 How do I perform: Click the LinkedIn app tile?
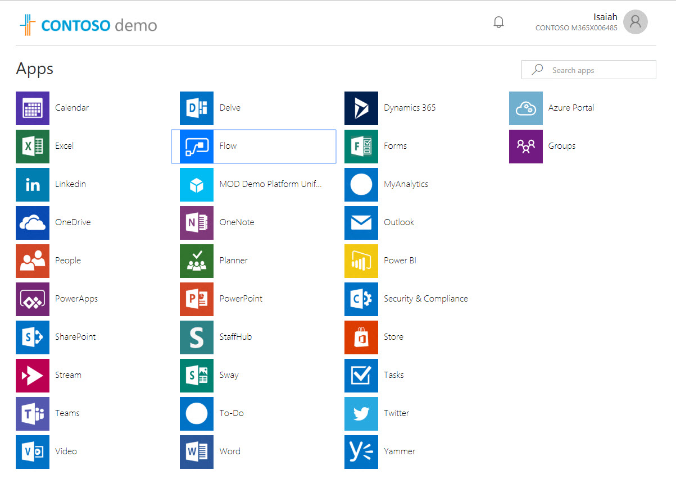33,185
